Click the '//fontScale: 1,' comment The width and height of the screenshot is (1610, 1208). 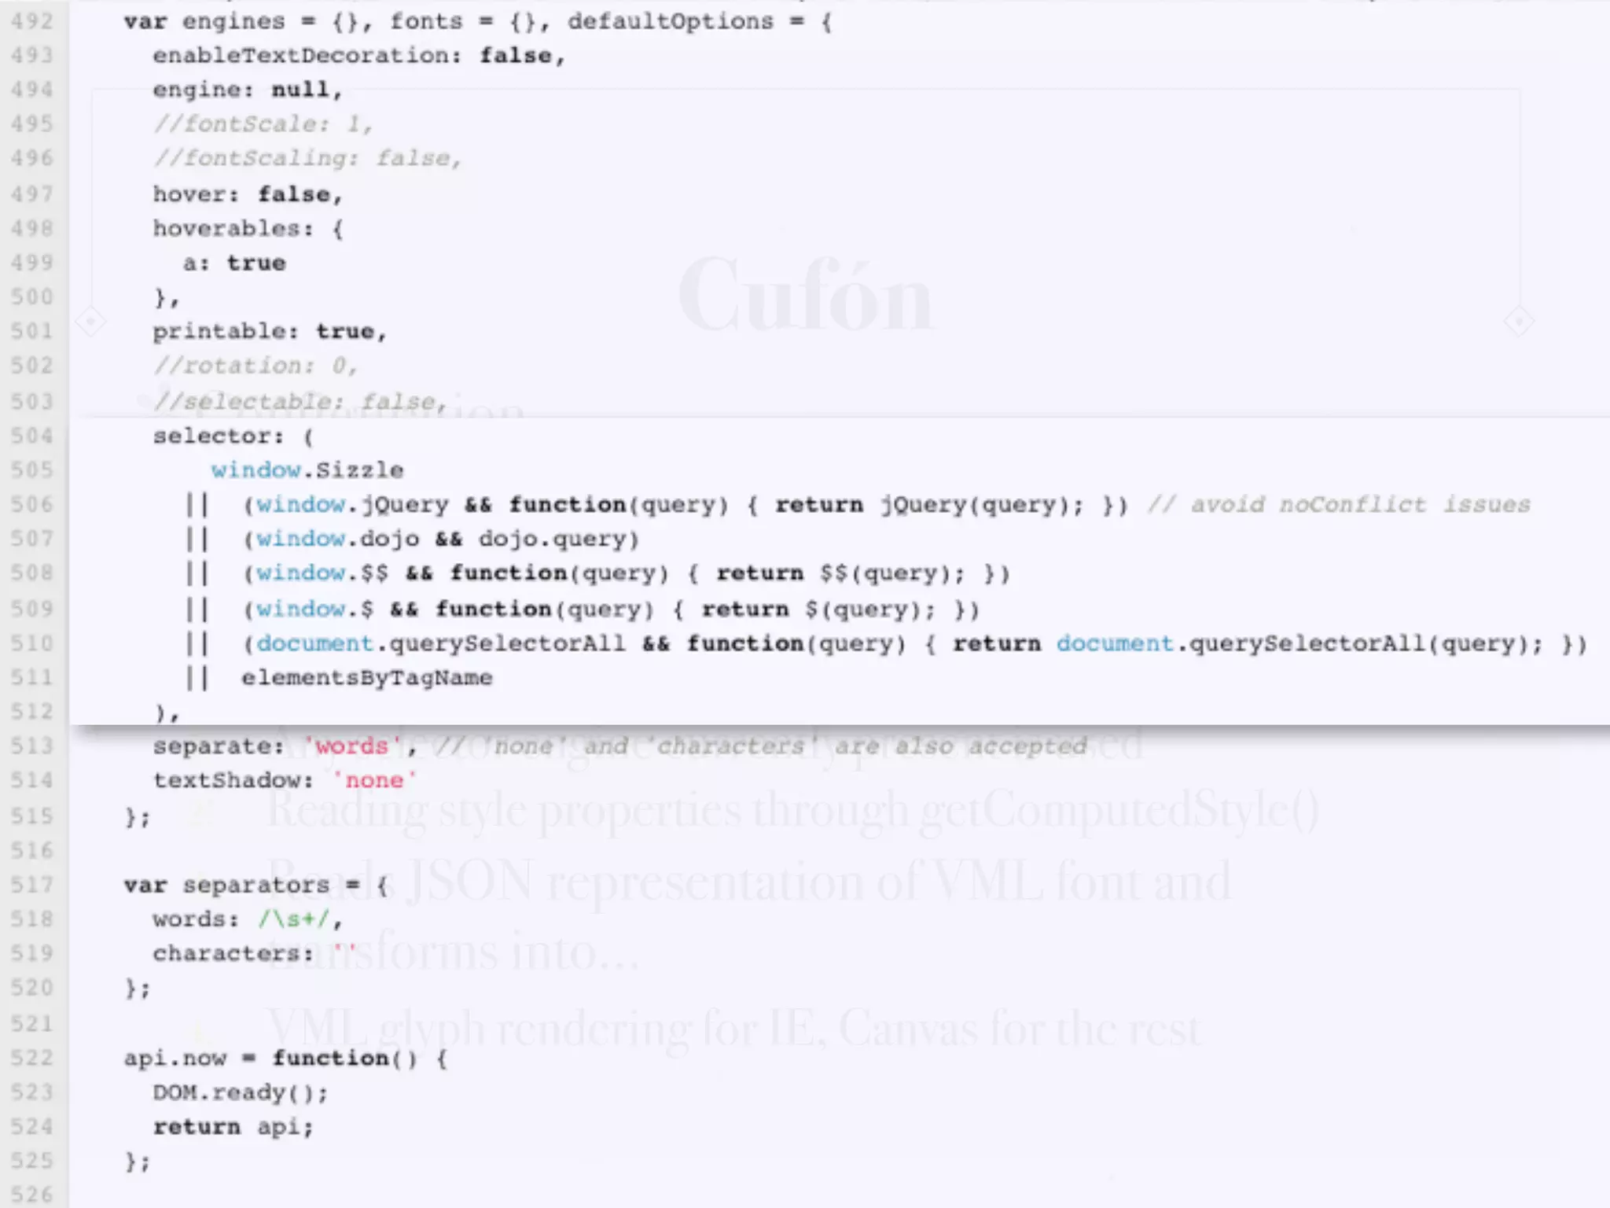coord(263,124)
